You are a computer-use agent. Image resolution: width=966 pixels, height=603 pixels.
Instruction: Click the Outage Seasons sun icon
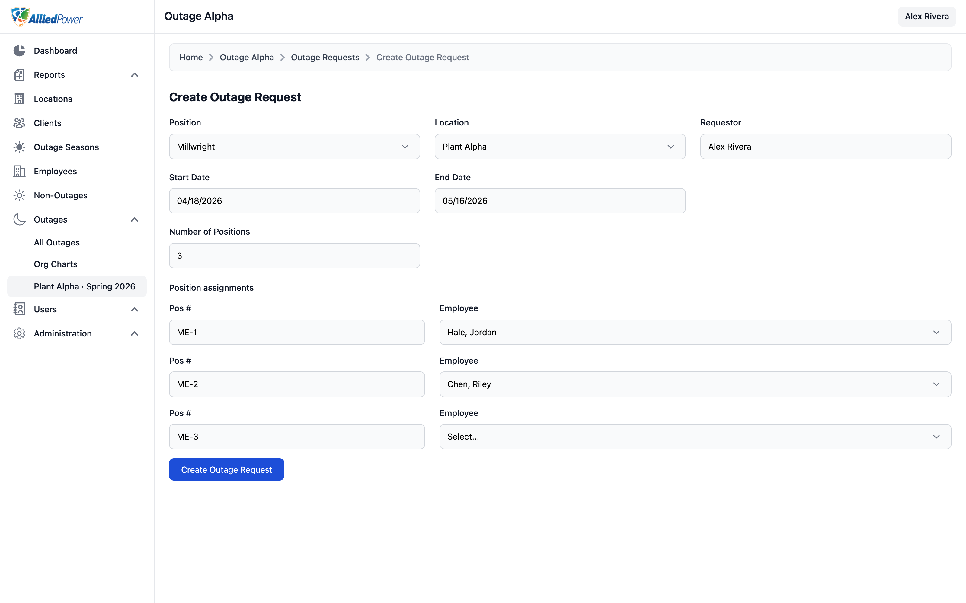19,147
